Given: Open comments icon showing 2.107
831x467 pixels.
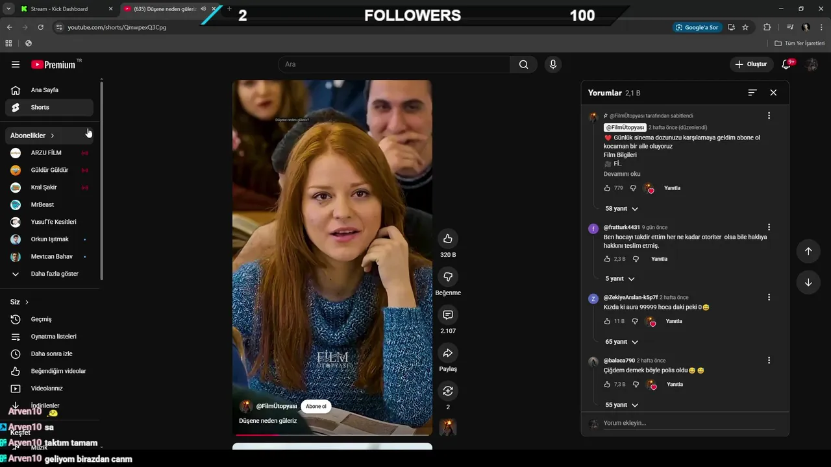Looking at the screenshot, I should tap(448, 315).
